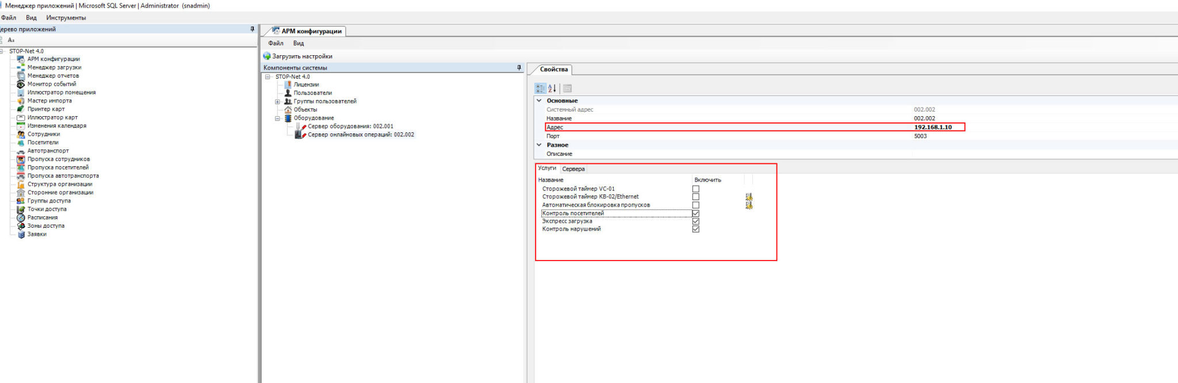Image resolution: width=1178 pixels, height=383 pixels.
Task: Pin the Дерево приложений panel
Action: [252, 29]
